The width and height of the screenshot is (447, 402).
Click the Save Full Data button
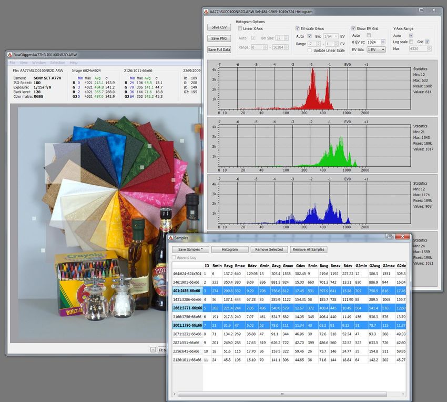[x=219, y=49]
